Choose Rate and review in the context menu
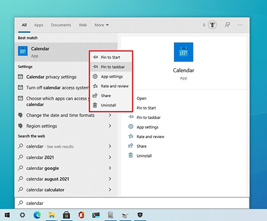Viewport: 267px width, 221px height. tap(111, 86)
